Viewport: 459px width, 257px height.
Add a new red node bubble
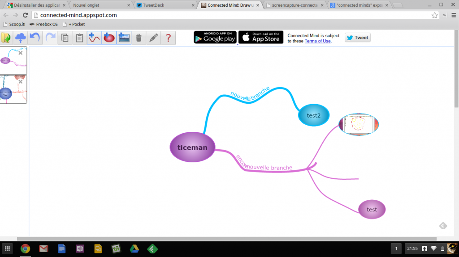click(109, 38)
